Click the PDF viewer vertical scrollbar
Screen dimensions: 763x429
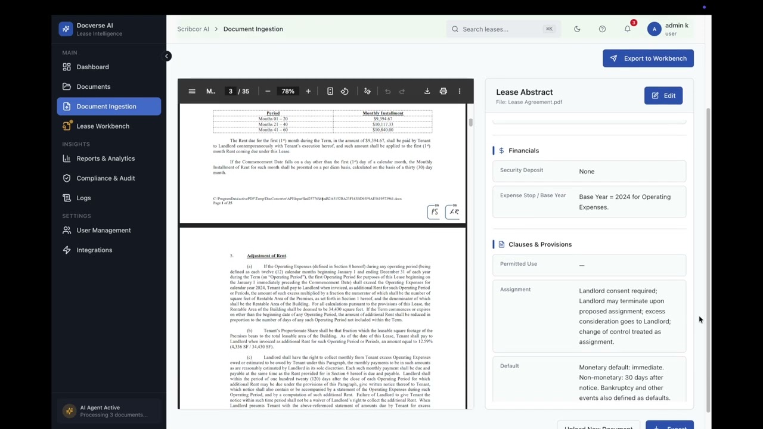(470, 122)
